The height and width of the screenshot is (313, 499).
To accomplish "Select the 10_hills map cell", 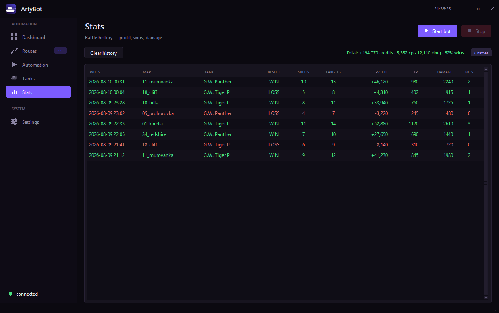I will pyautogui.click(x=150, y=103).
